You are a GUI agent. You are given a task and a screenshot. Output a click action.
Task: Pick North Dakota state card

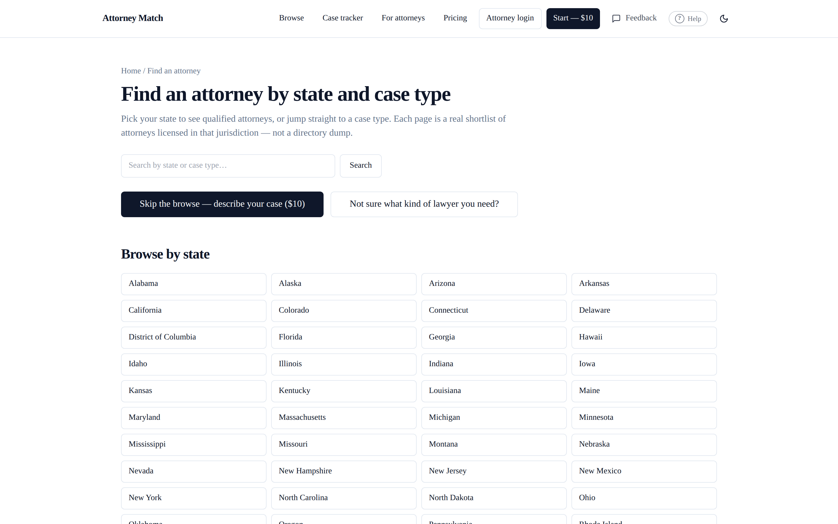(494, 498)
